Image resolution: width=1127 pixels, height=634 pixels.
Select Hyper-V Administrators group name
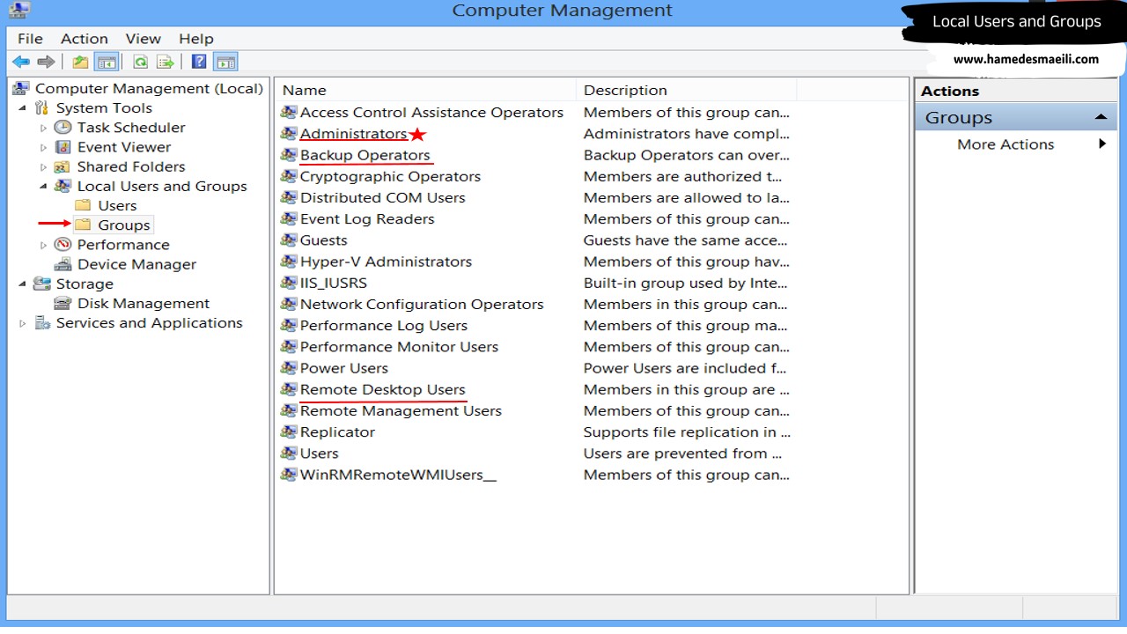pyautogui.click(x=386, y=262)
